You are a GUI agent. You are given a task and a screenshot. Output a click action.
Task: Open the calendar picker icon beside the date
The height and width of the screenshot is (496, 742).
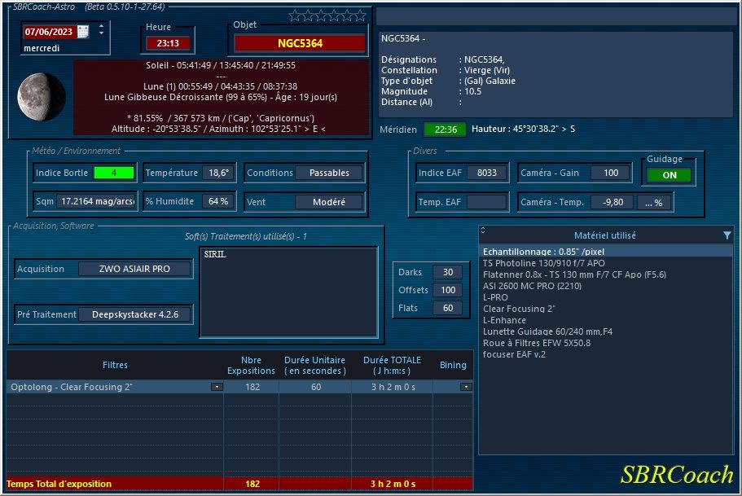click(83, 32)
